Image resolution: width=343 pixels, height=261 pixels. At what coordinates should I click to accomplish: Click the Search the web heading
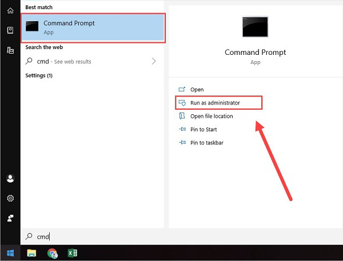(44, 47)
